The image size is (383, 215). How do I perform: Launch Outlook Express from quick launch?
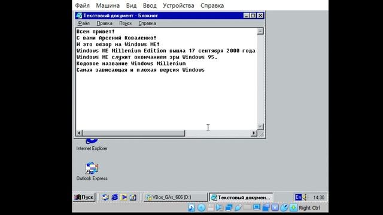[105, 197]
